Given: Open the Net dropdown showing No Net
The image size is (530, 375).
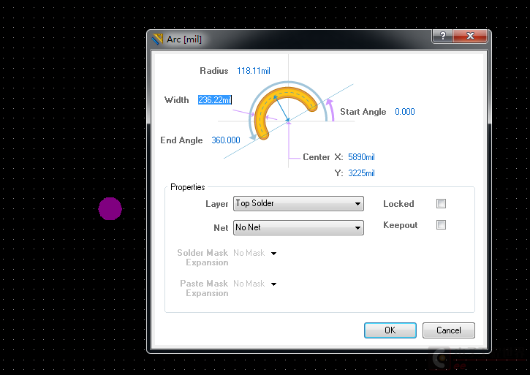Looking at the screenshot, I should click(x=298, y=227).
